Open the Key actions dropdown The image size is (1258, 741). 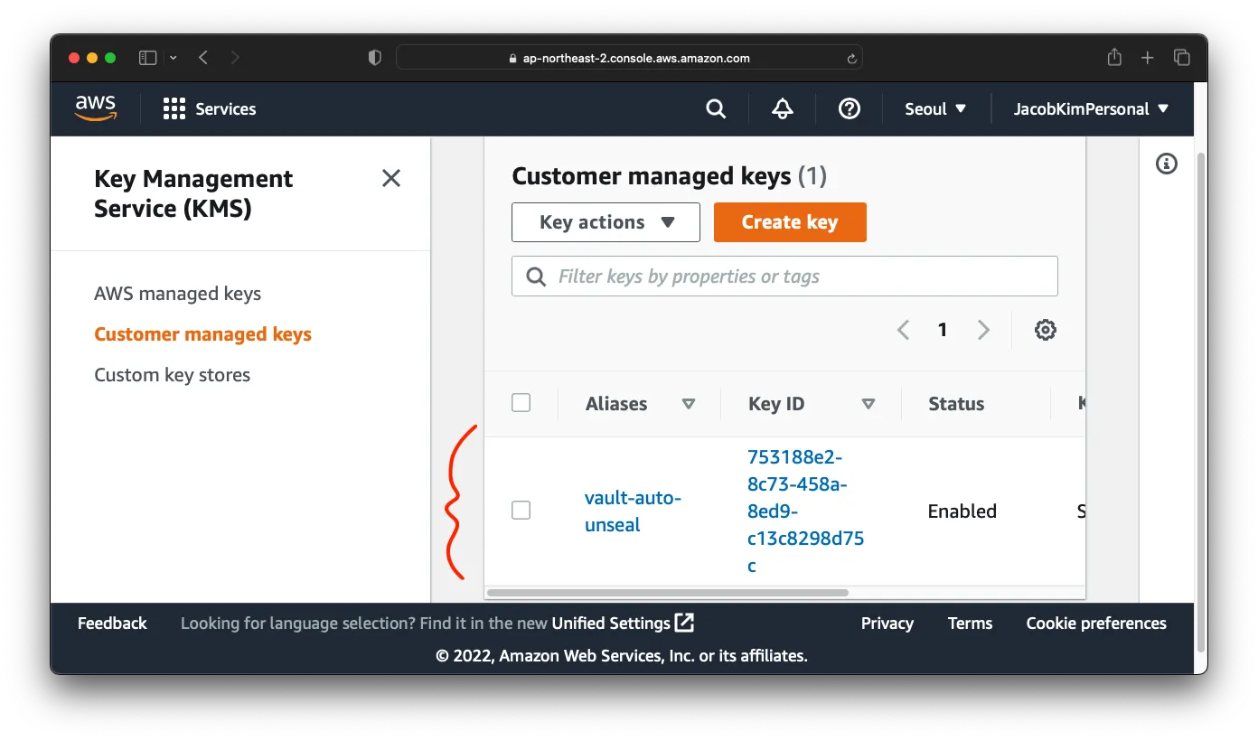(x=606, y=221)
